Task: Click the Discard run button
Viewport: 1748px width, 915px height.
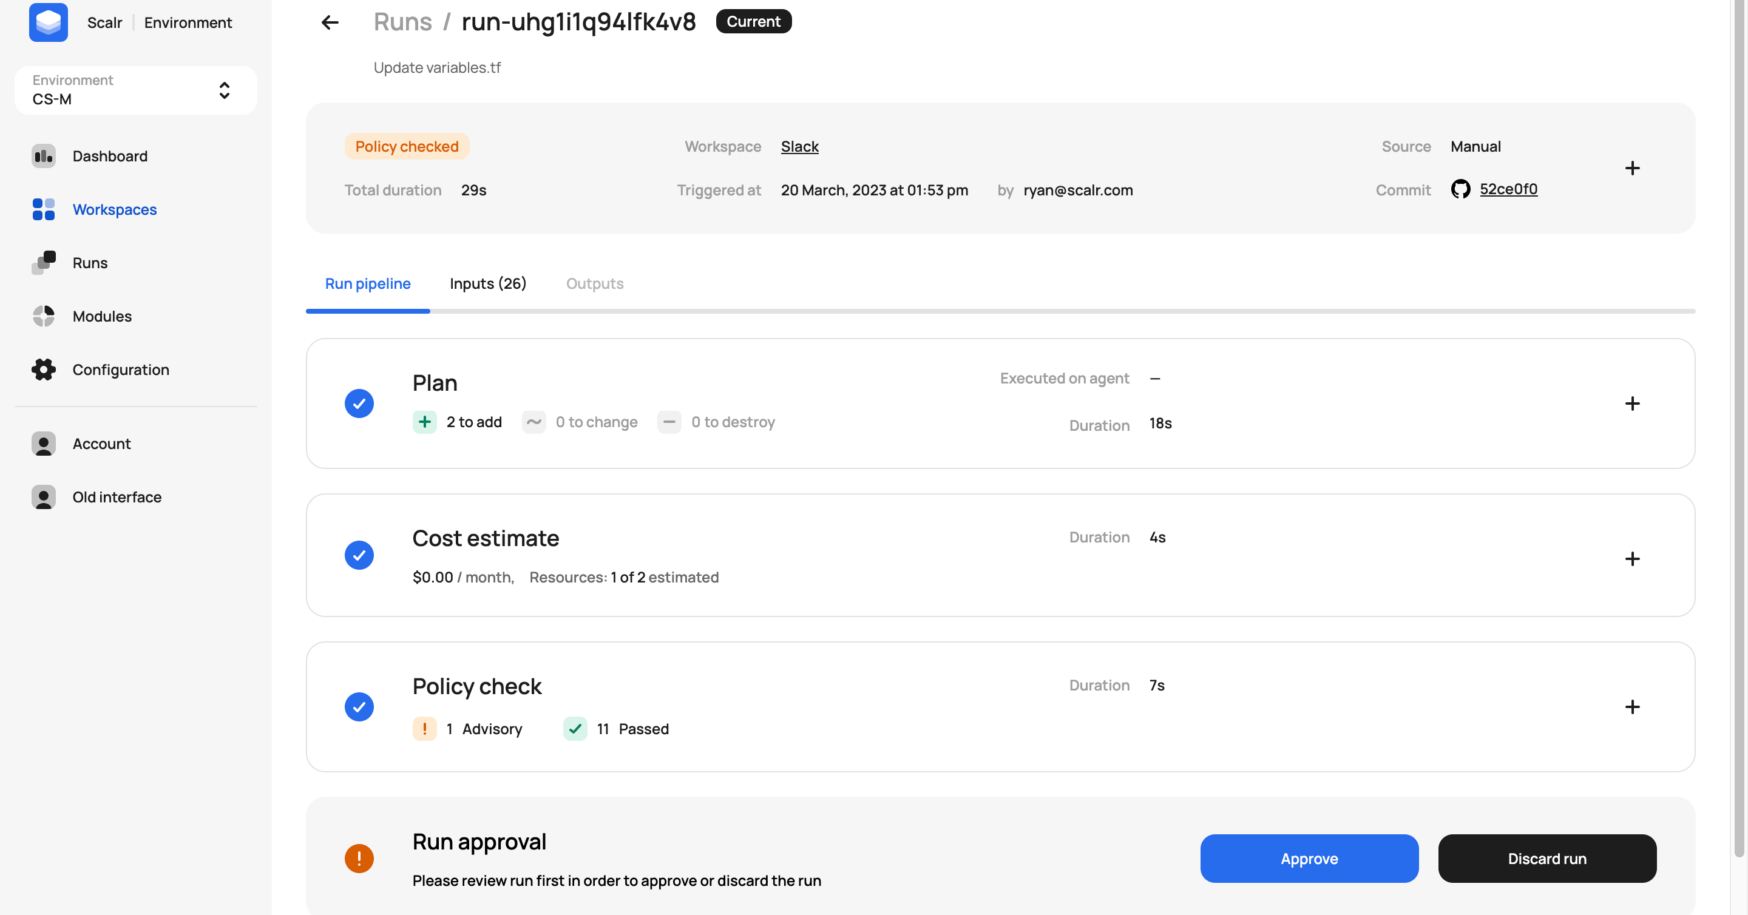Action: tap(1546, 858)
